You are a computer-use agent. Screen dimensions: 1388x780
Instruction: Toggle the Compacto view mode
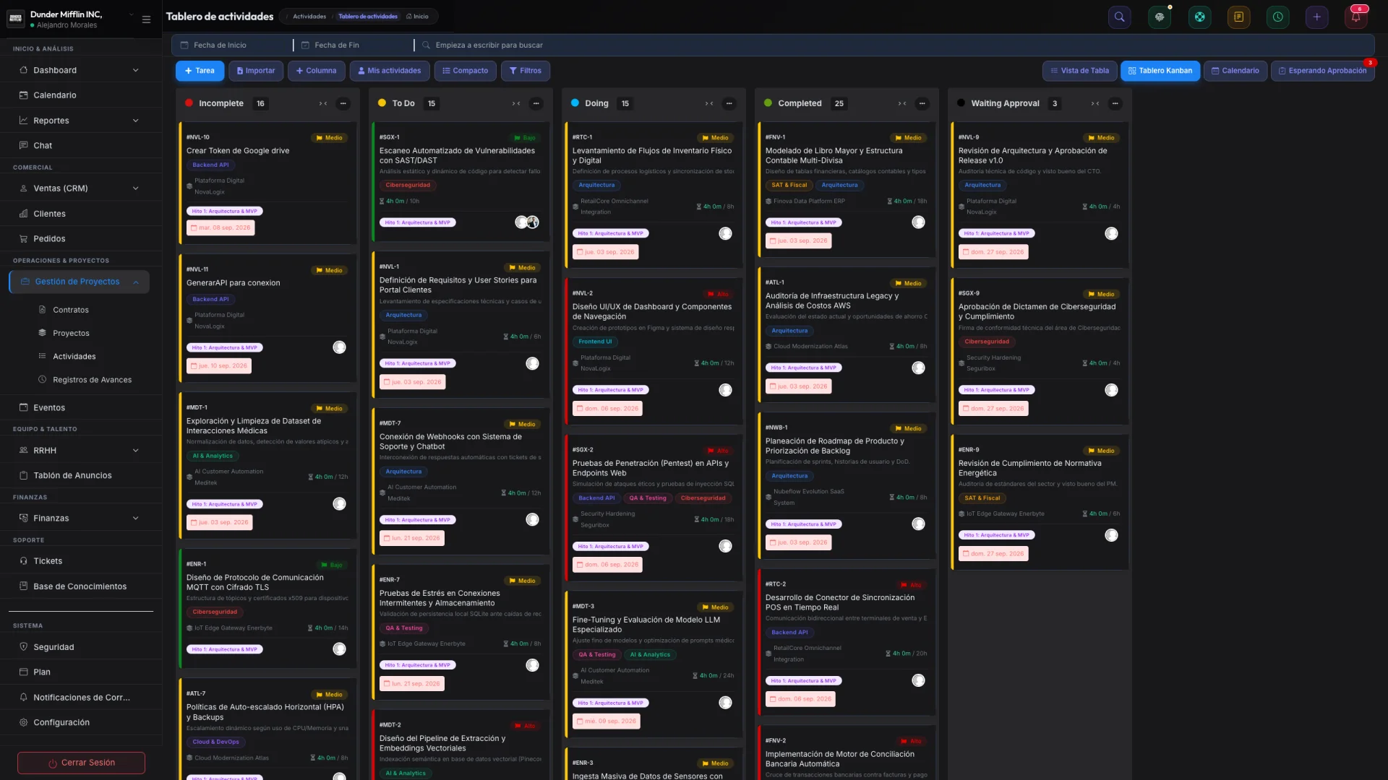coord(465,71)
